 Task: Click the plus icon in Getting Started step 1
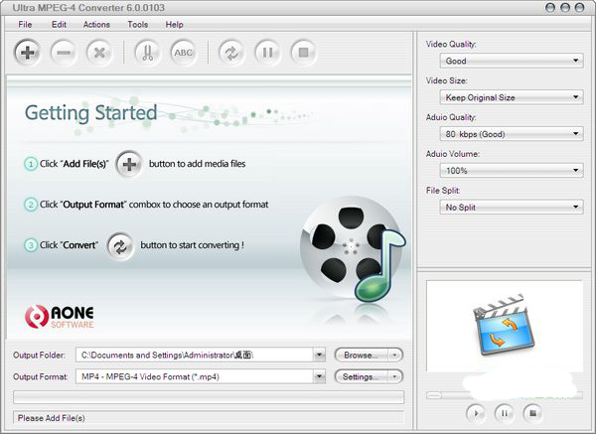(129, 164)
